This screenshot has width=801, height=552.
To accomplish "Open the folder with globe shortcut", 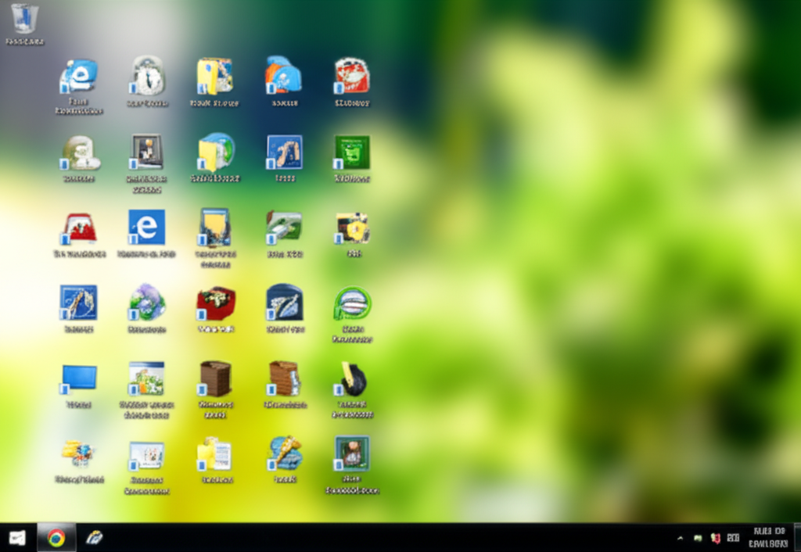I will click(215, 152).
